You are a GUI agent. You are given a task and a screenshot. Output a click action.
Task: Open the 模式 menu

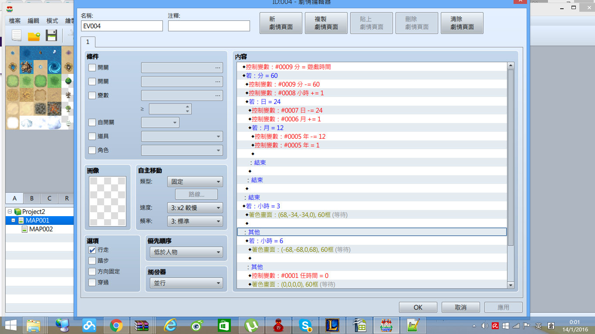52,21
